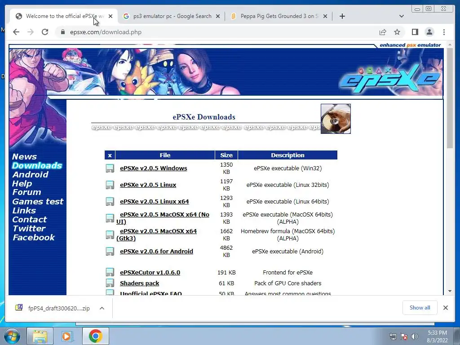
Task: Click the floppy icon beside MacOSX x64 (No UI)
Action: 110,218
